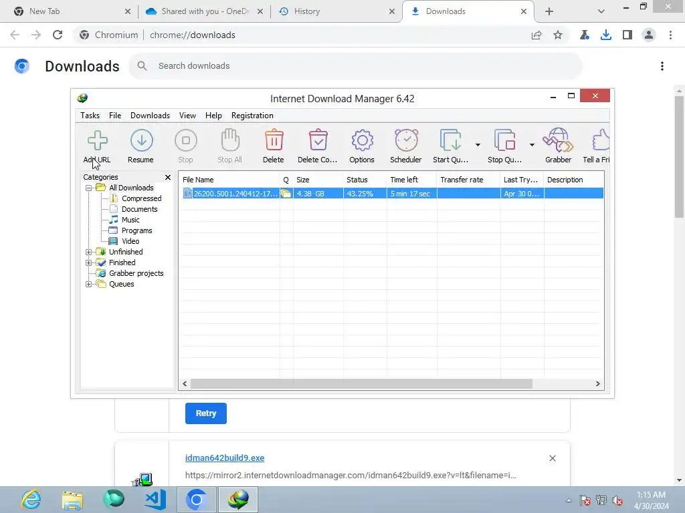Click the horizontal scrollbar left arrow

coord(185,384)
